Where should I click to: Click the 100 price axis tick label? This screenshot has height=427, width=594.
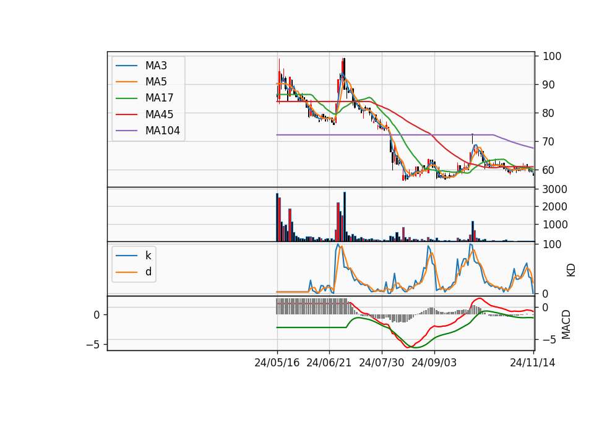[x=552, y=56]
